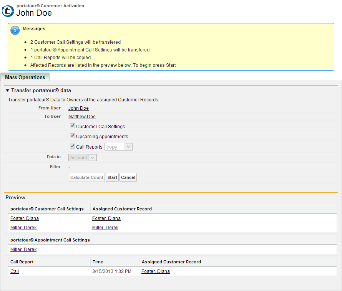Open Foster, Diana customer call settings link
The image size is (342, 291).
pos(25,218)
